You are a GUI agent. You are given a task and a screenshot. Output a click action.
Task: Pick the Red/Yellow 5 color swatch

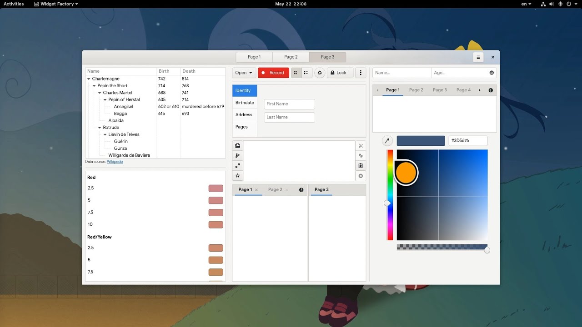coord(216,260)
